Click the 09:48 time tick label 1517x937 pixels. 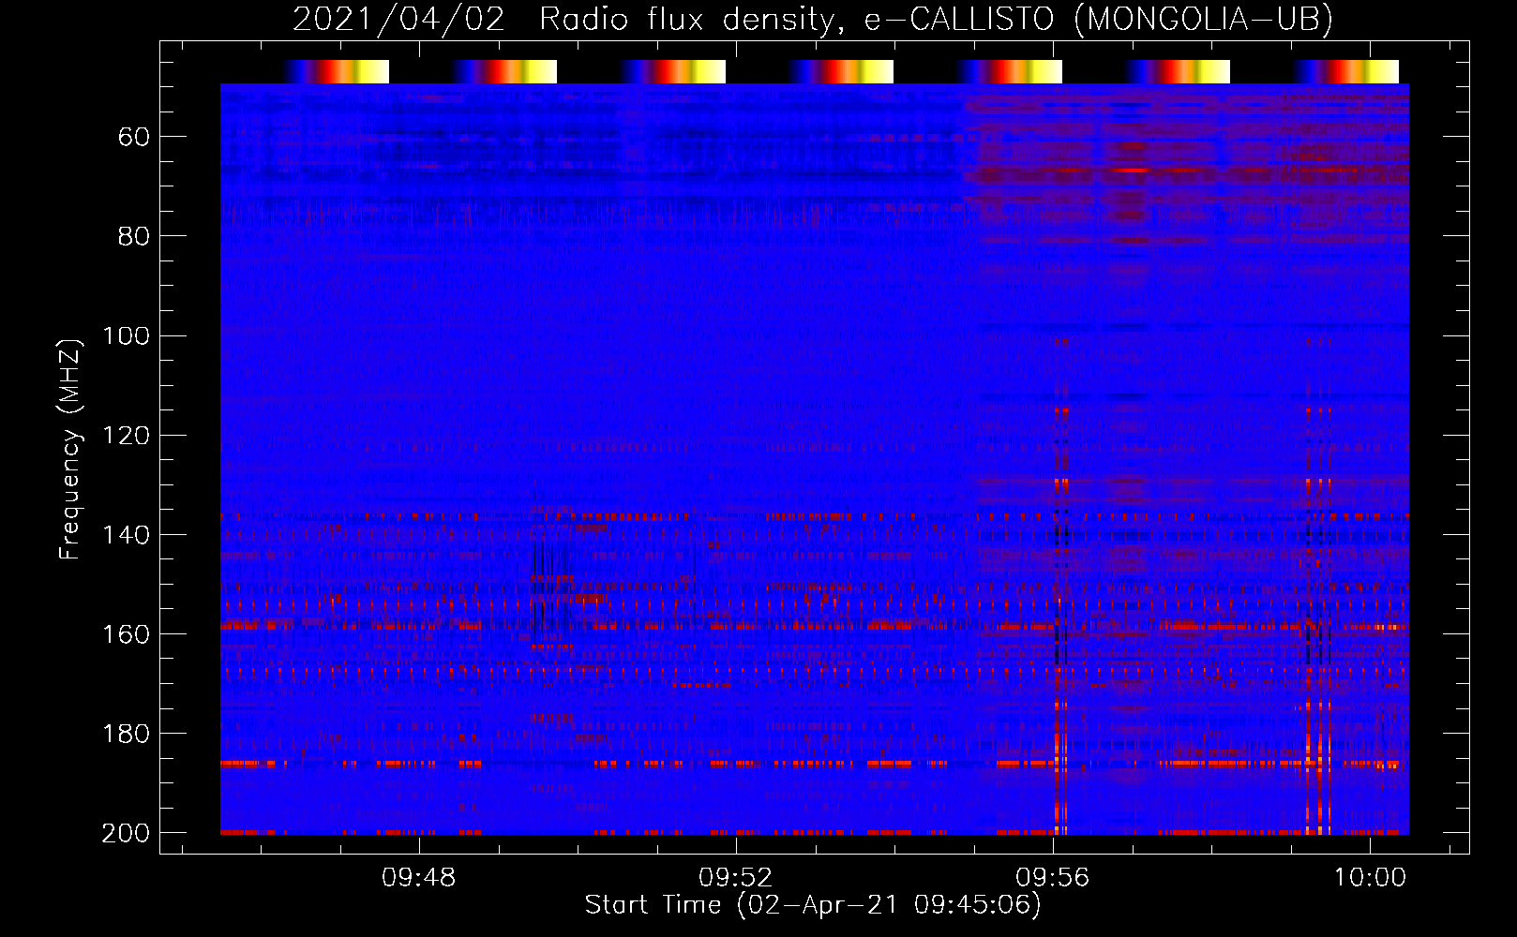tap(418, 877)
